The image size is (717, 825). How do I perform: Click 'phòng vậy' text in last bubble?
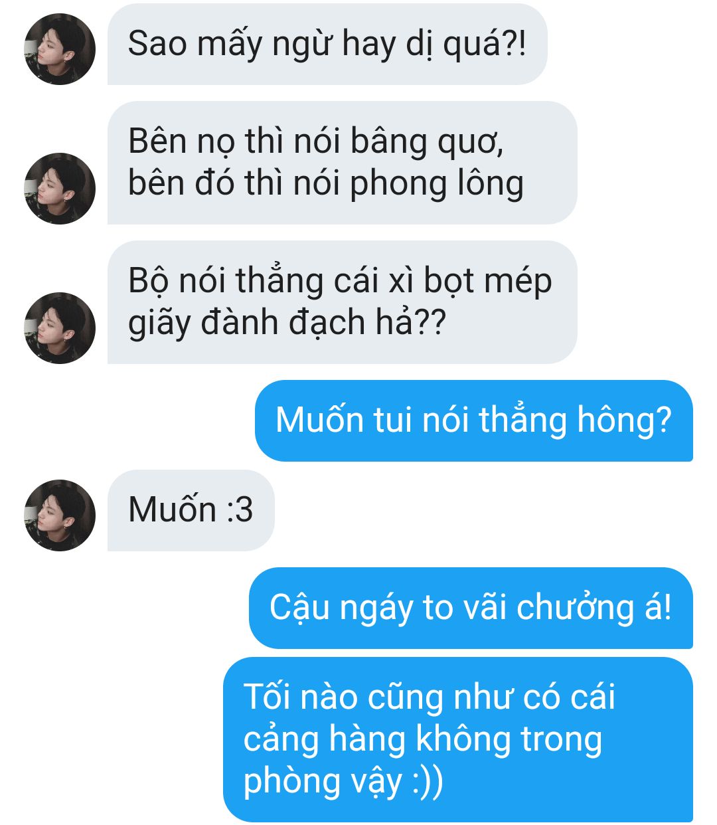(x=323, y=782)
